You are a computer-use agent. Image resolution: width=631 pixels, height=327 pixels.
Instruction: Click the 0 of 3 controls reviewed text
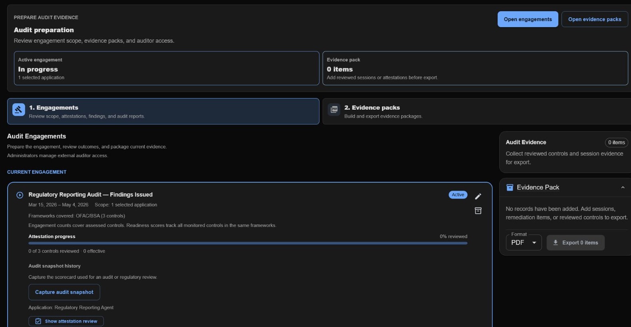click(54, 251)
